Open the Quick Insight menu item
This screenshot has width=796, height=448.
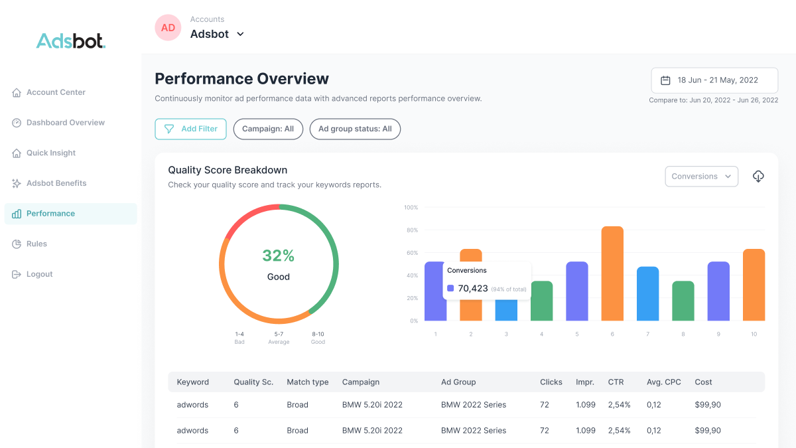click(51, 153)
